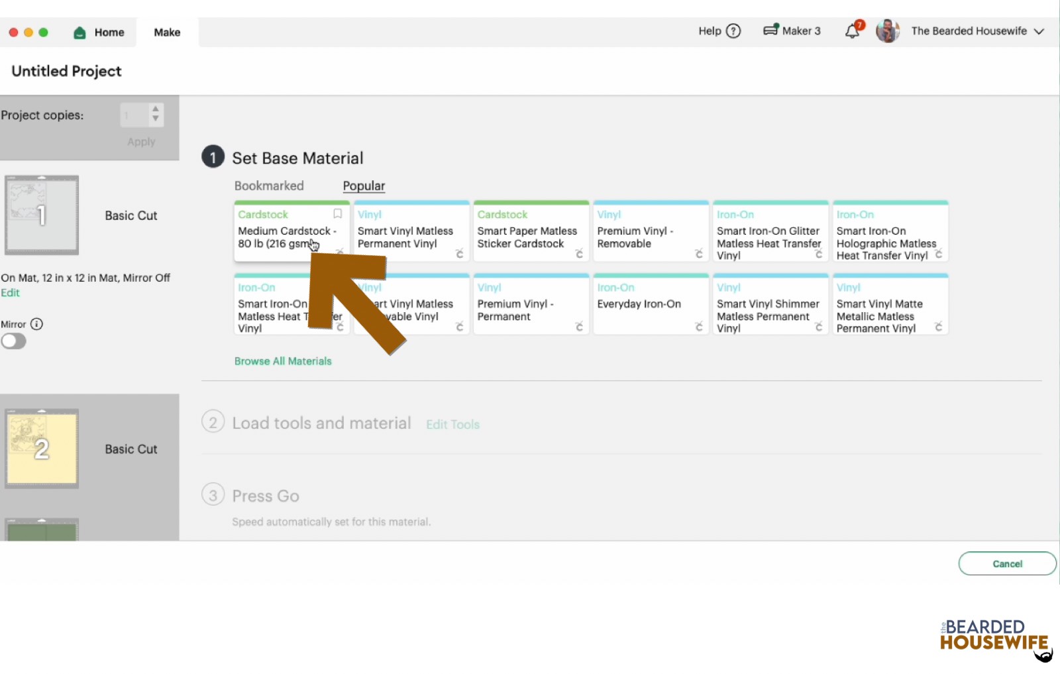The height and width of the screenshot is (674, 1060).
Task: Open Browse All Materials
Action: [x=282, y=361]
